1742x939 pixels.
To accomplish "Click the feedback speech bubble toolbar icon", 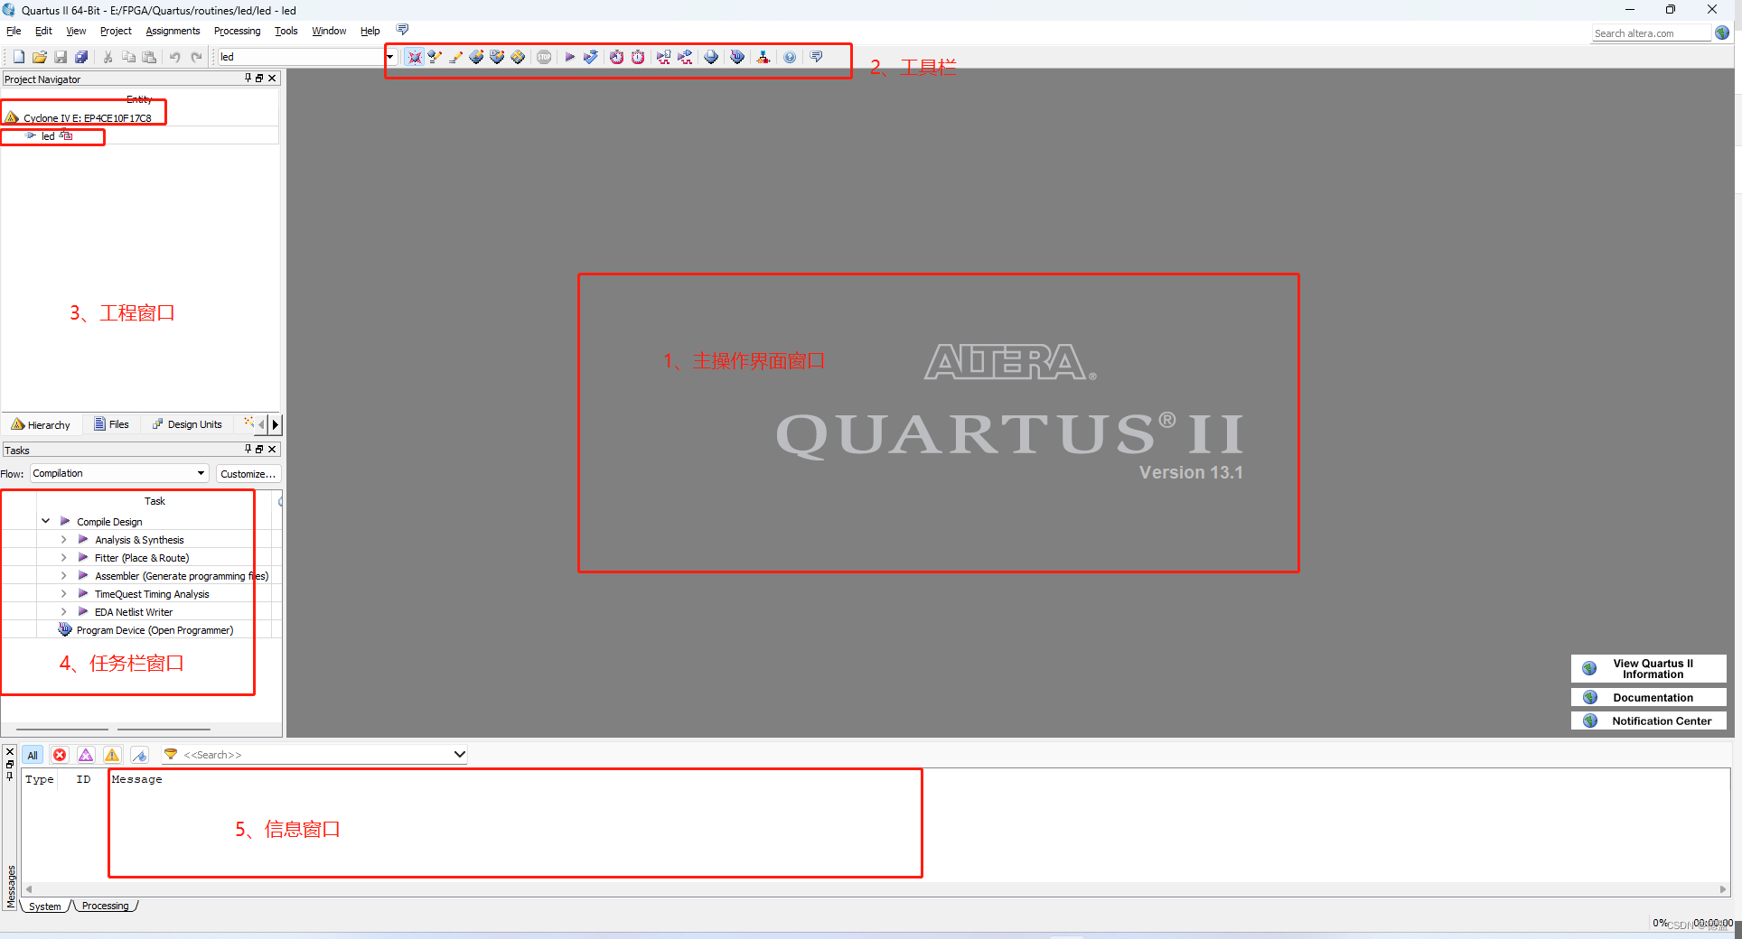I will (x=817, y=57).
